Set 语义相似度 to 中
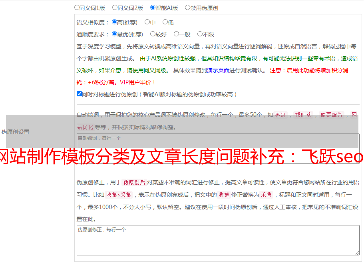Viewport: 364px width, 263px height. pos(147,22)
